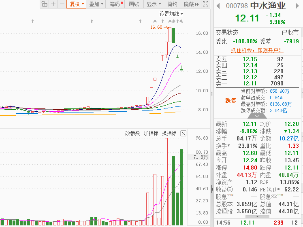The image size is (303, 227).
Task: Go to previous stock arrow
Action: click(218, 6)
